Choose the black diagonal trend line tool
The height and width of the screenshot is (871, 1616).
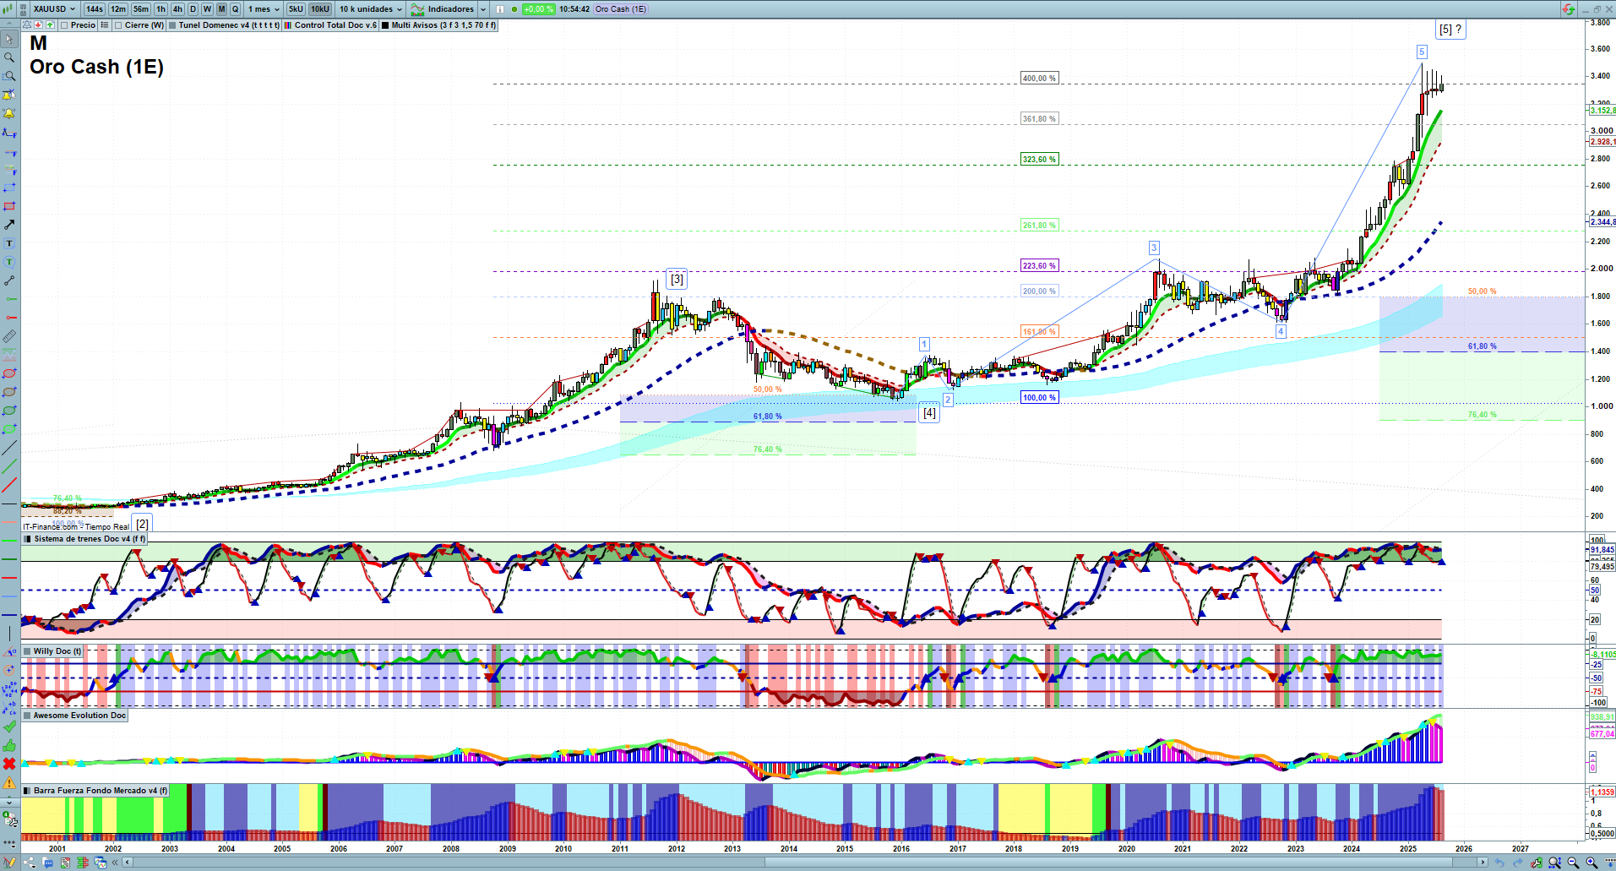click(9, 448)
